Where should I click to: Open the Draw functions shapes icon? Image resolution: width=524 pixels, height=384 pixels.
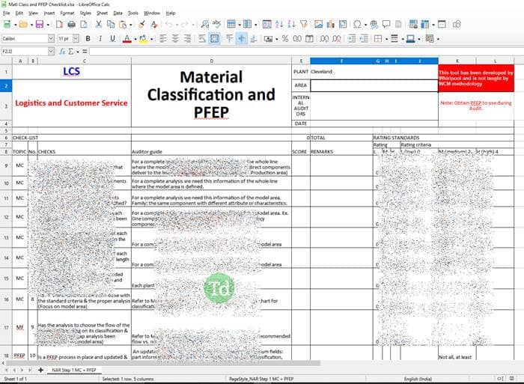click(457, 24)
